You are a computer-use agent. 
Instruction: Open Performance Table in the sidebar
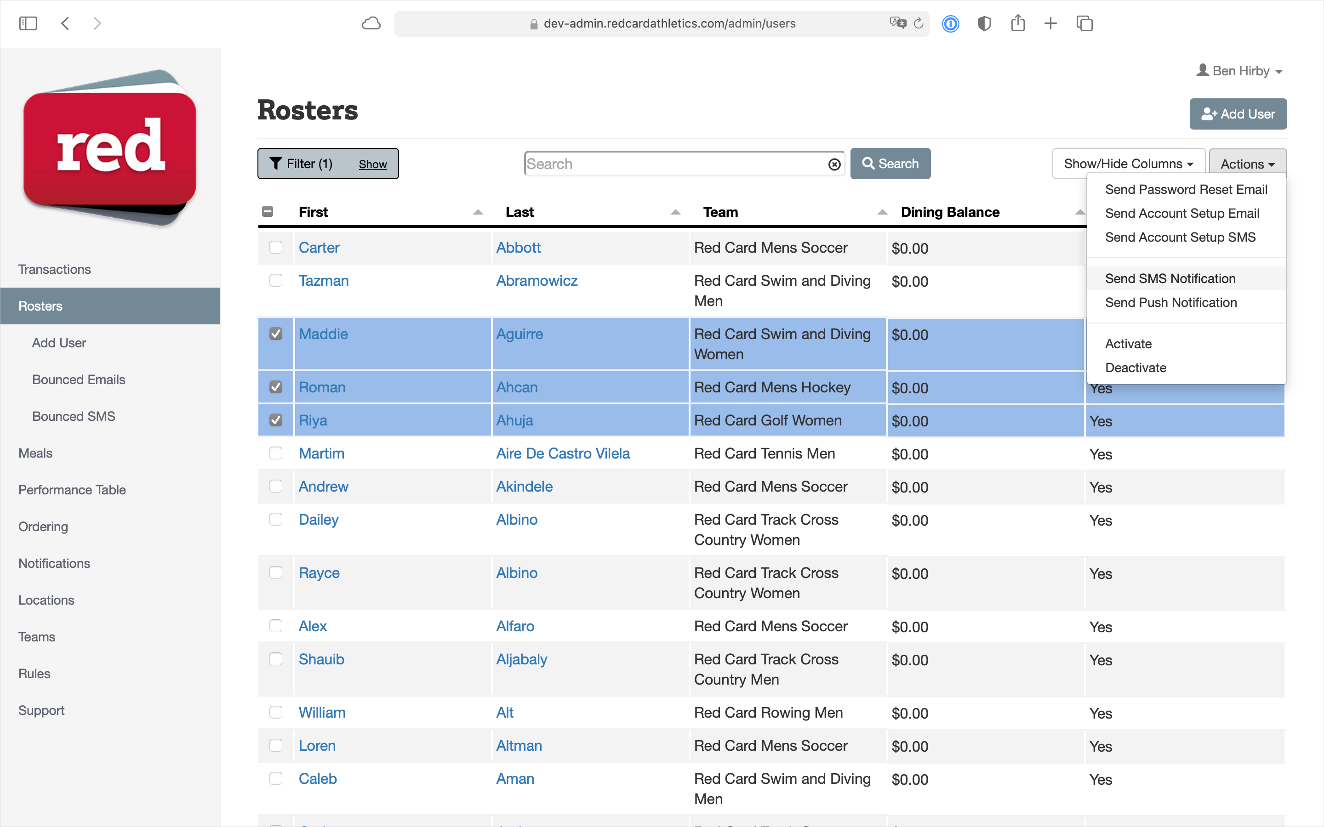72,489
